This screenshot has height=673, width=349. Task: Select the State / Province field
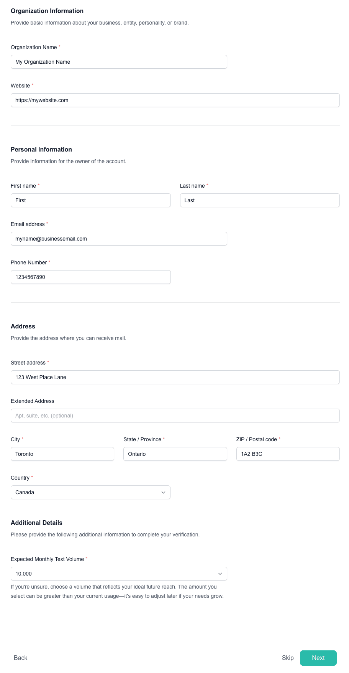175,454
